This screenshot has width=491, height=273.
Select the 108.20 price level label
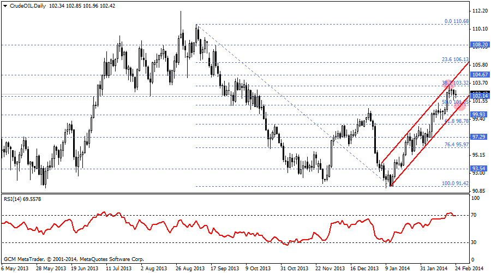pos(478,45)
